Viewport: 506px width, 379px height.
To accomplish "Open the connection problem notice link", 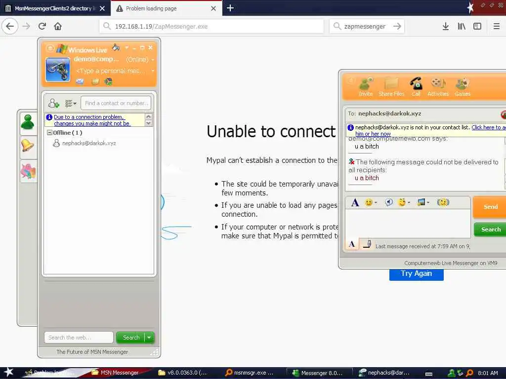I will tap(92, 120).
